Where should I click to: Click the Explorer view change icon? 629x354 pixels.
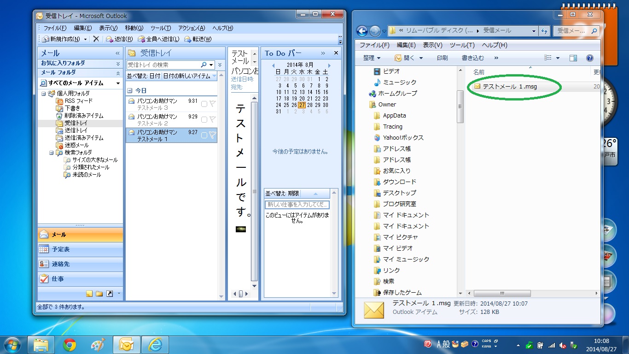(548, 58)
